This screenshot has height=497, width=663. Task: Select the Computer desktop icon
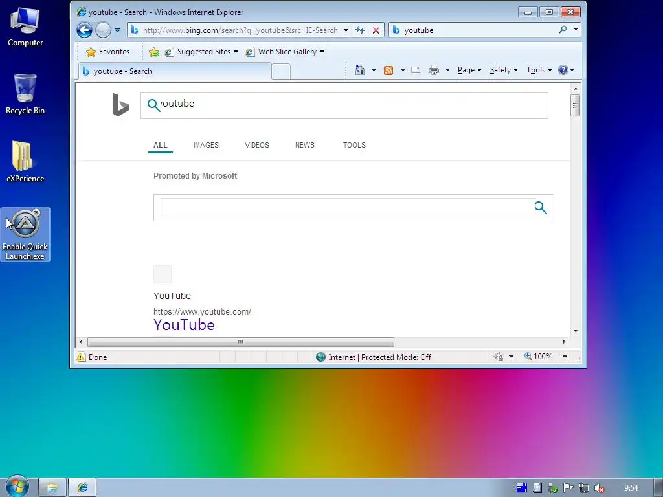click(x=25, y=27)
